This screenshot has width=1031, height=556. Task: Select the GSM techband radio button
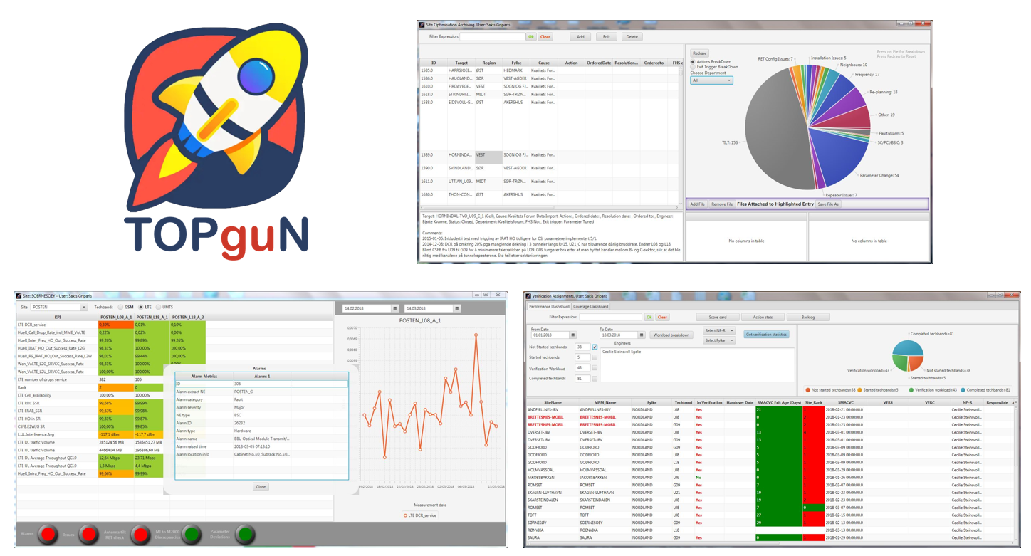[x=121, y=307]
